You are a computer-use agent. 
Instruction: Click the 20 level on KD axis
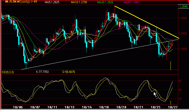tap(180, 99)
